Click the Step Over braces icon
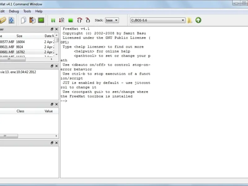The image size is (248, 186). [x=79, y=20]
